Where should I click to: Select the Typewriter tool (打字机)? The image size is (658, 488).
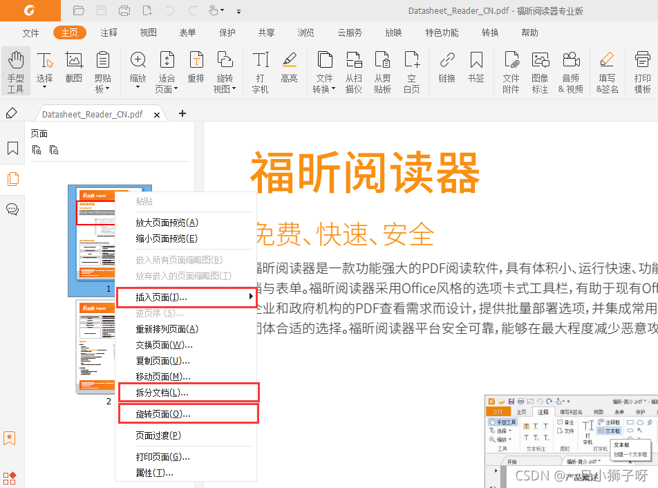click(261, 71)
